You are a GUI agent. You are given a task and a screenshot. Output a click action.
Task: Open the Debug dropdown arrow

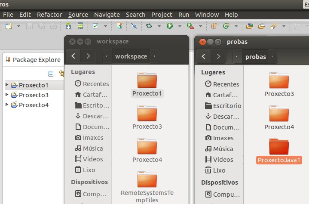tap(159, 26)
